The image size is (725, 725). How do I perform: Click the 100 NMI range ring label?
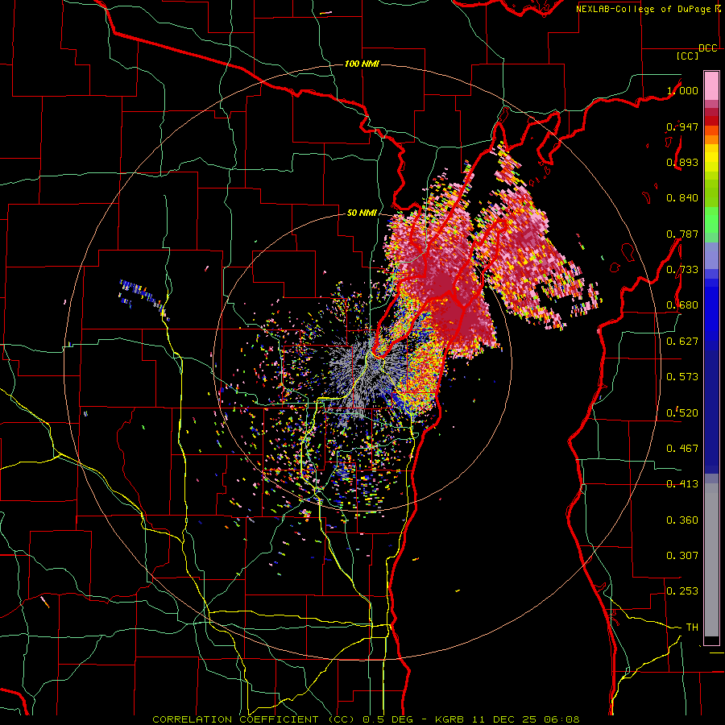pos(362,64)
